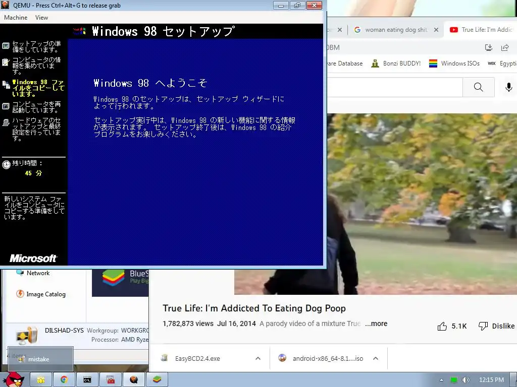The height and width of the screenshot is (387, 517).
Task: Click the DILSHAD-SYS computer icon
Action: coord(27,335)
